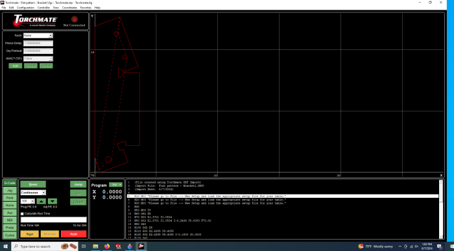The width and height of the screenshot is (454, 251).
Task: Switch to the G-Code tab
Action: [10, 183]
